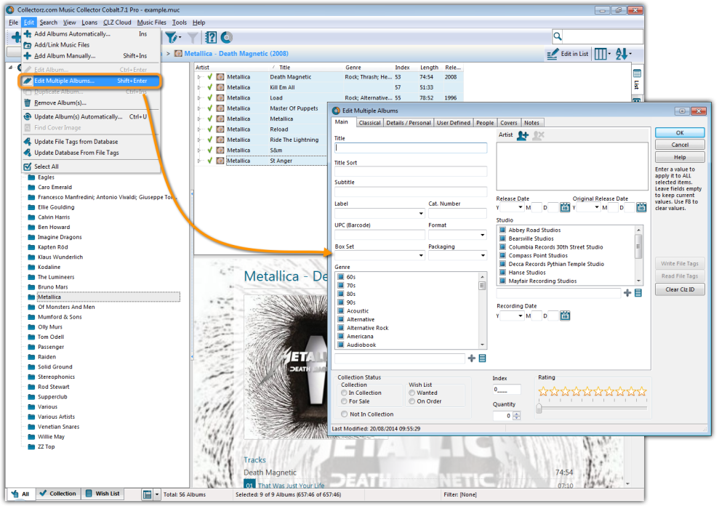727x506 pixels.
Task: Open Recording Date calendar picker
Action: tap(565, 316)
